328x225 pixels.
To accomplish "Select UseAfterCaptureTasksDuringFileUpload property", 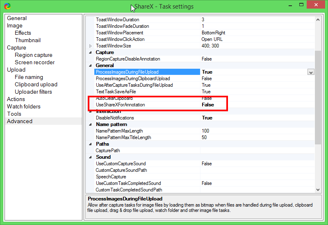I will click(134, 85).
